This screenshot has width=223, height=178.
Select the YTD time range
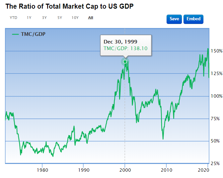pos(13,18)
